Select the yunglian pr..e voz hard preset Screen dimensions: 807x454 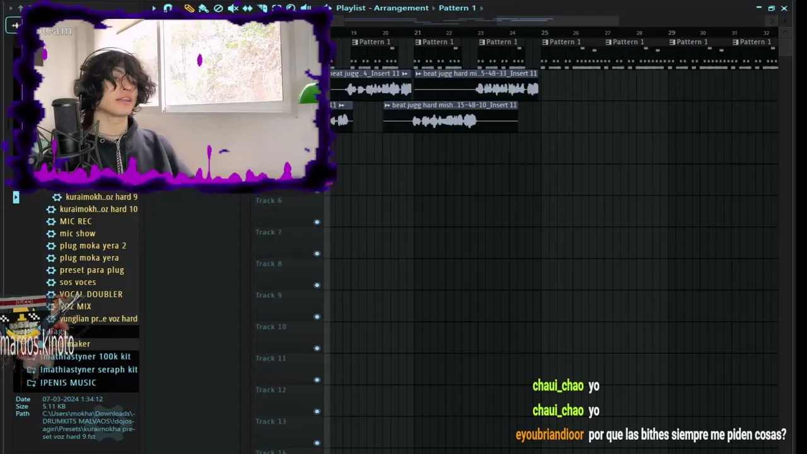point(98,319)
